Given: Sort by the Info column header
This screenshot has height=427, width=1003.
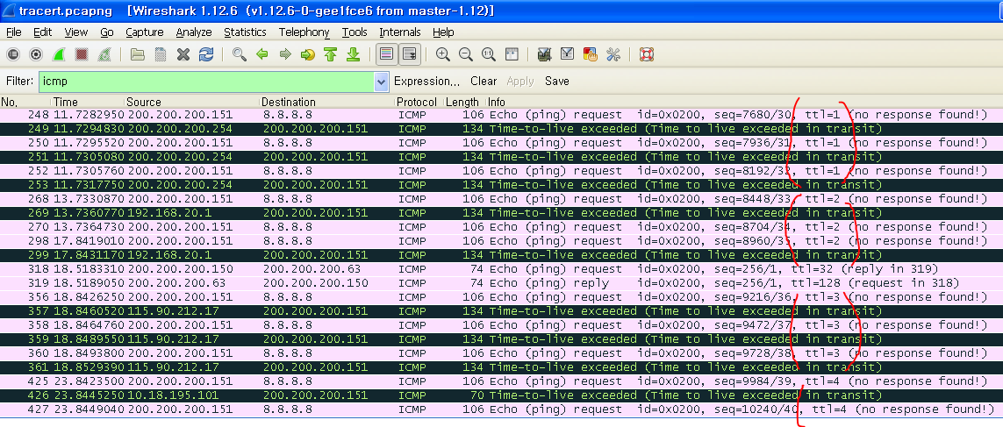Looking at the screenshot, I should click(745, 102).
